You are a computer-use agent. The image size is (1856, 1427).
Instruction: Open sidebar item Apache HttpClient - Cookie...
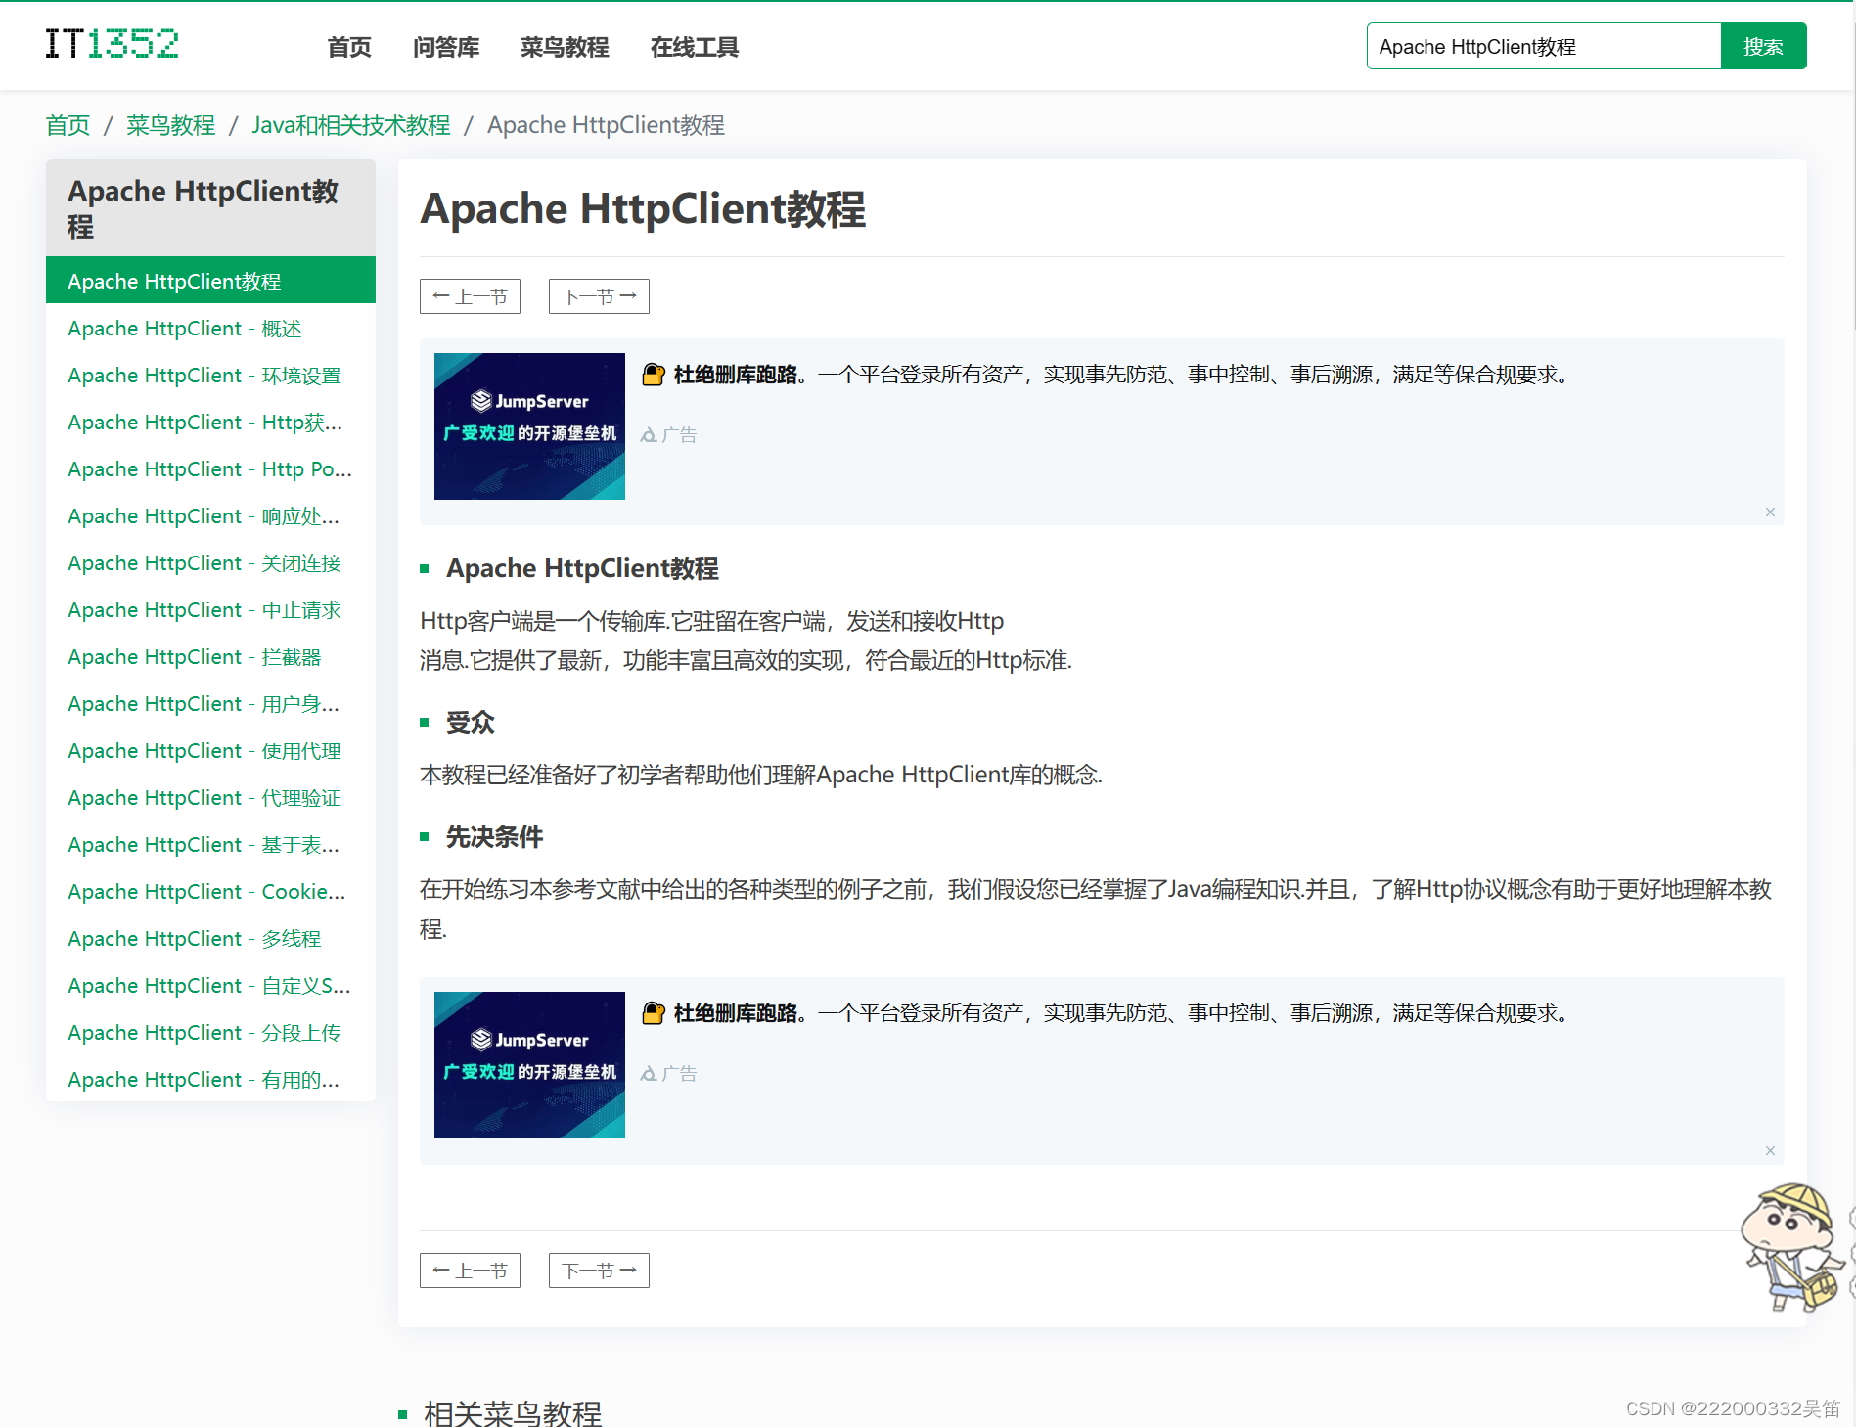tap(210, 892)
